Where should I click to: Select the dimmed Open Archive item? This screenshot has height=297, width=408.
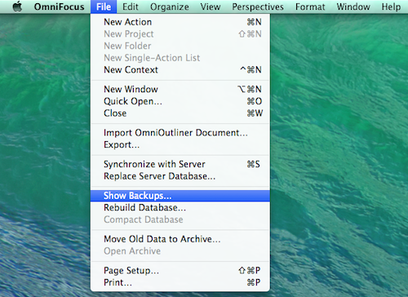point(180,250)
